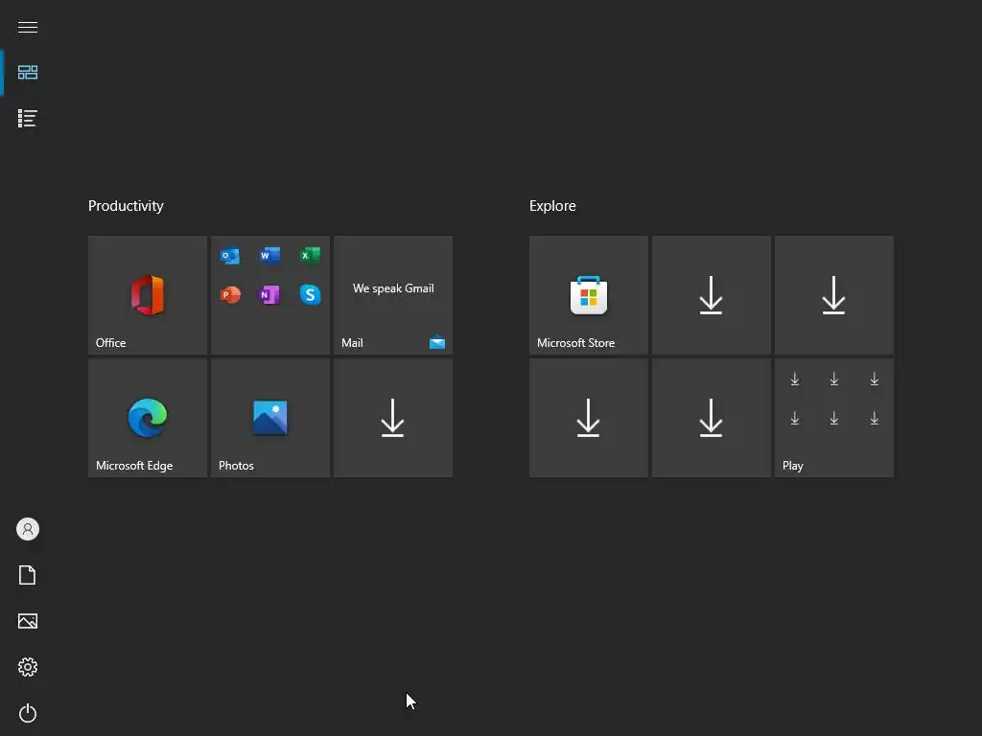Open the Pictures folder icon
Image resolution: width=982 pixels, height=736 pixels.
pyautogui.click(x=28, y=621)
